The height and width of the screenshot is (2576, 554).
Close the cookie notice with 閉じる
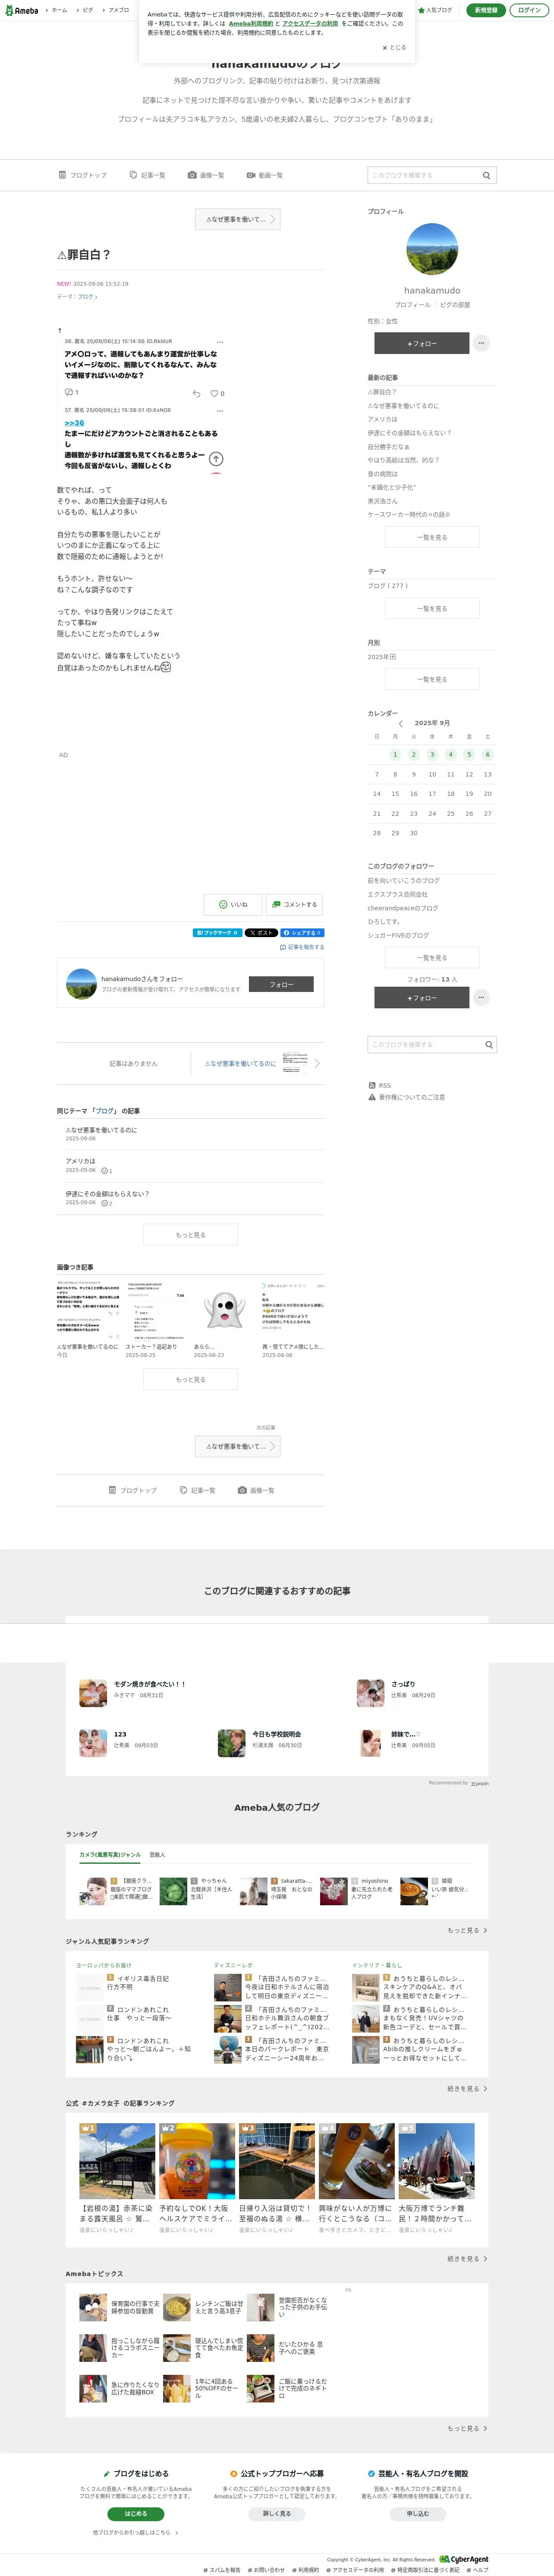(x=394, y=47)
